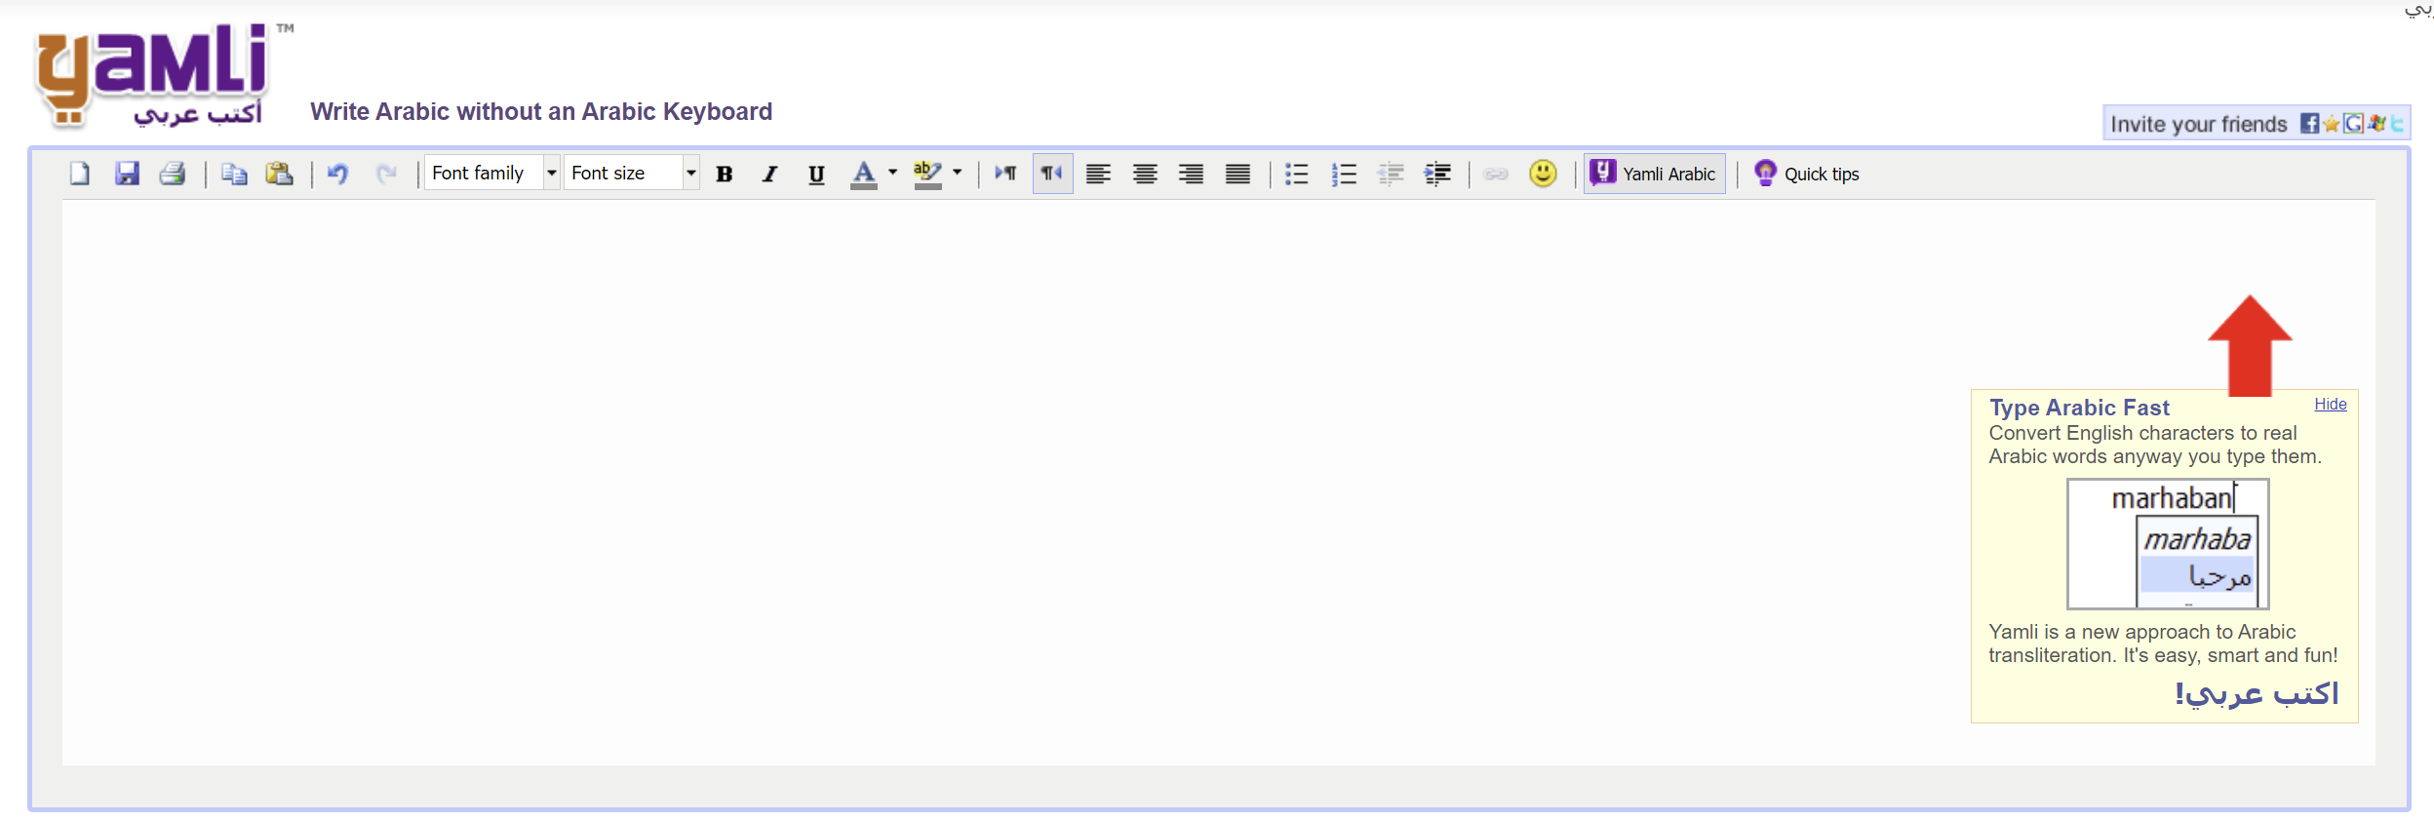Share via Windows Live icon
Image resolution: width=2434 pixels, height=820 pixels.
point(2375,123)
